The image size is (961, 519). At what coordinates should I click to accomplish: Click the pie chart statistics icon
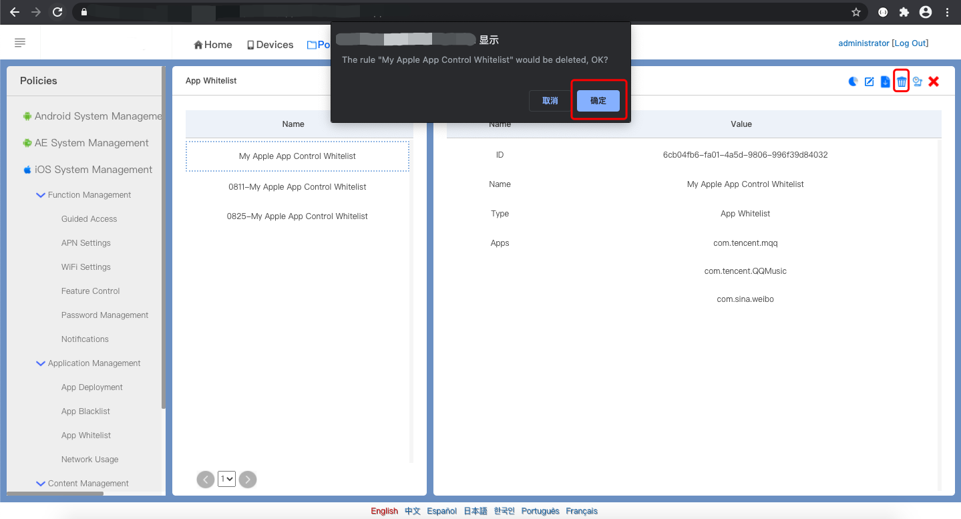point(853,81)
